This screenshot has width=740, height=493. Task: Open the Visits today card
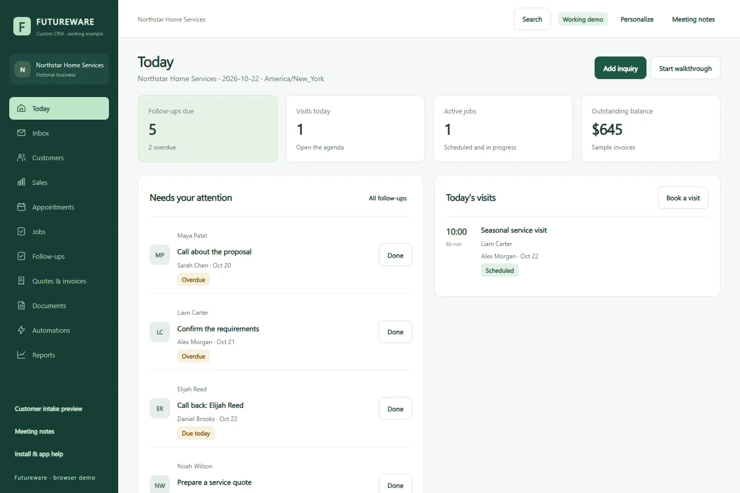coord(355,128)
